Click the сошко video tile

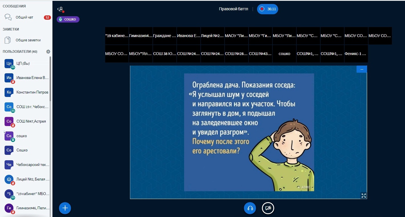click(x=284, y=54)
